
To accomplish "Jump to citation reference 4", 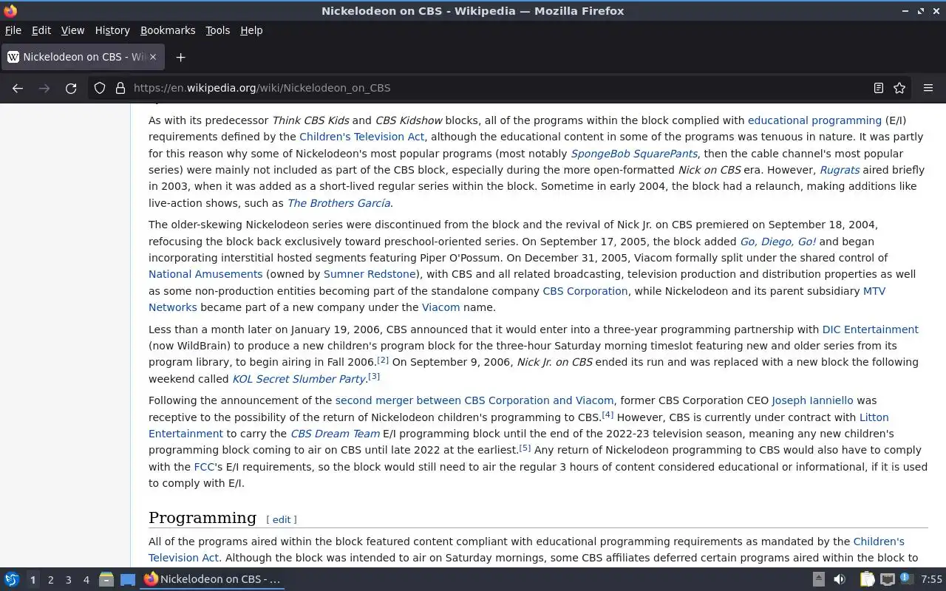I will 608,415.
